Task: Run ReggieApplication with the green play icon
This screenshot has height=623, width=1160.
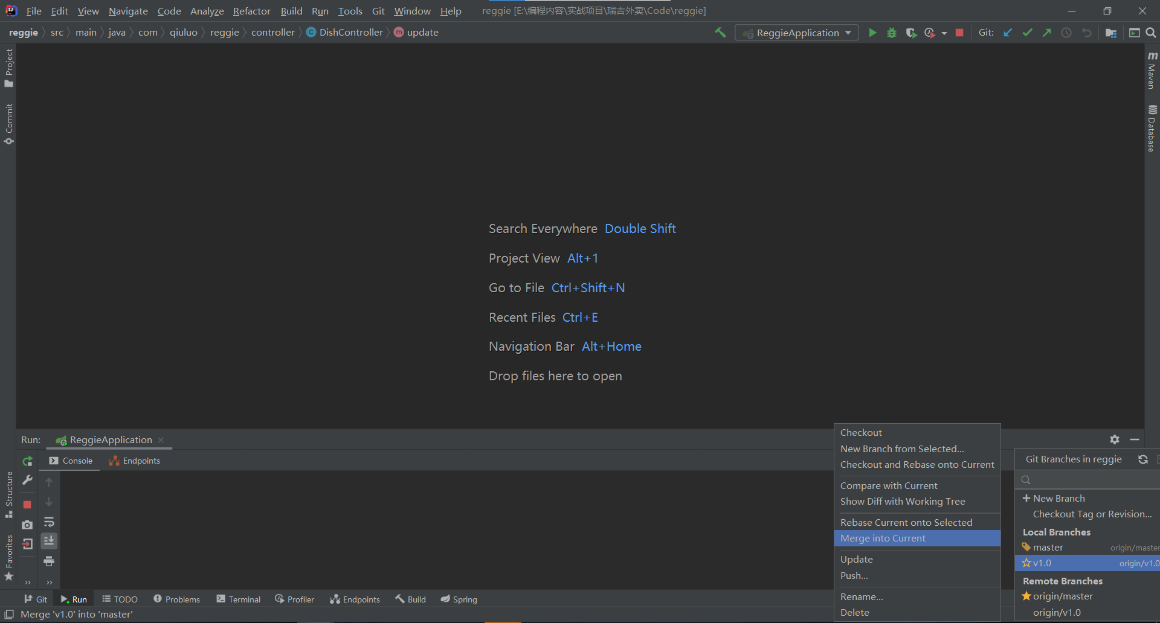Action: coord(872,33)
